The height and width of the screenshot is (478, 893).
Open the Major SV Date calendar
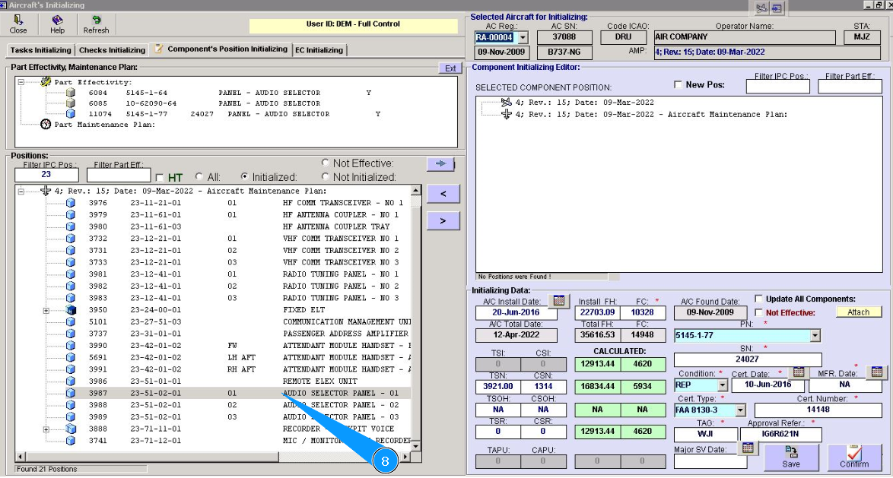click(x=747, y=448)
